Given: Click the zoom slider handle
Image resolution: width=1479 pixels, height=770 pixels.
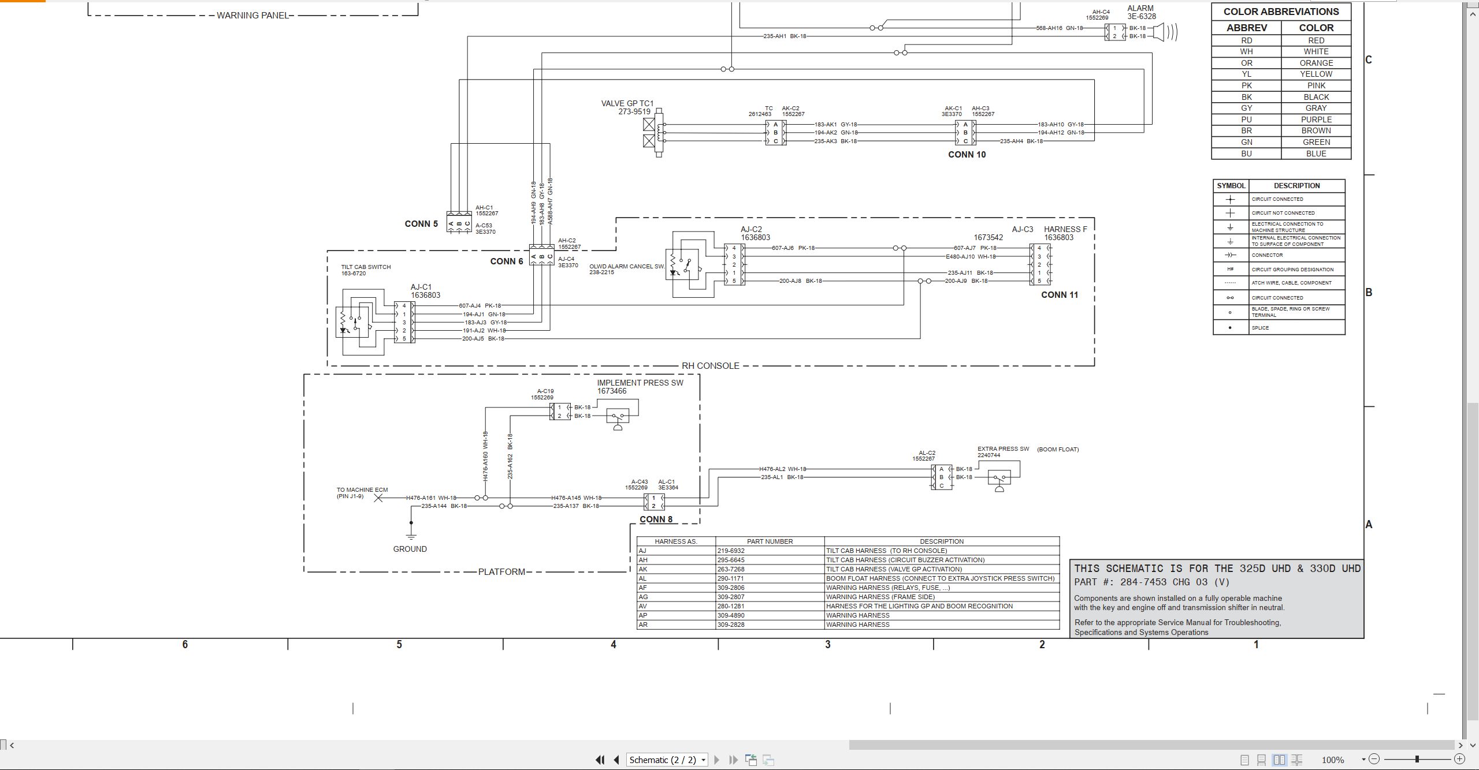Looking at the screenshot, I should click(1417, 759).
